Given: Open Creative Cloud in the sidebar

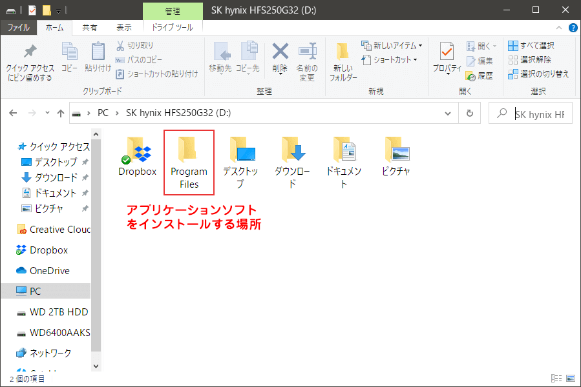Looking at the screenshot, I should tap(54, 230).
